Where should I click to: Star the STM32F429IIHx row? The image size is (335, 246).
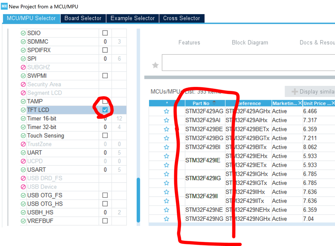(x=166, y=192)
